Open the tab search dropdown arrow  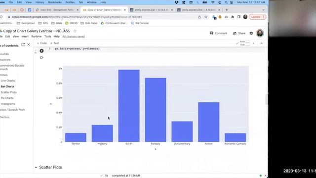click(263, 10)
